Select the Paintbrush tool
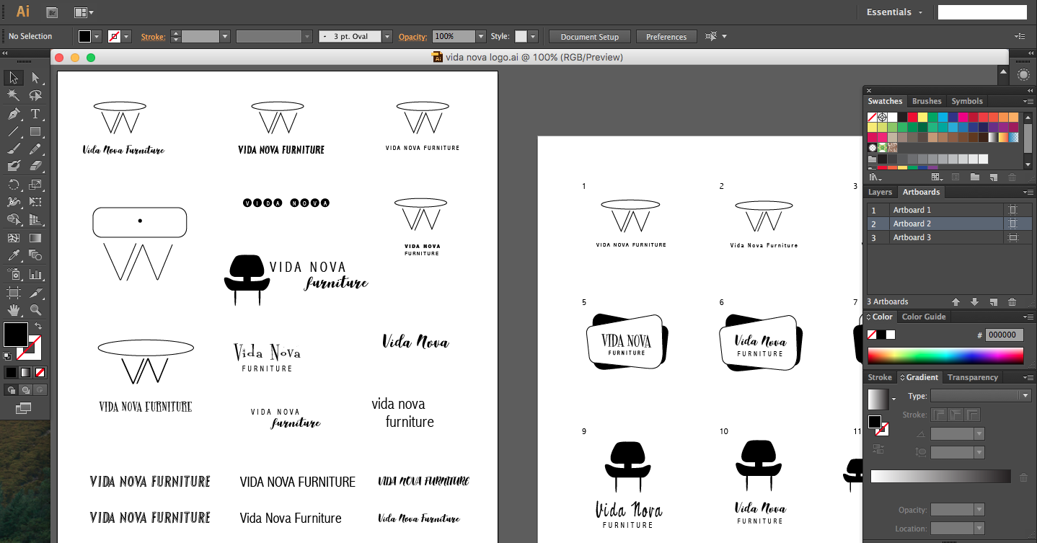Image resolution: width=1037 pixels, height=543 pixels. tap(14, 149)
